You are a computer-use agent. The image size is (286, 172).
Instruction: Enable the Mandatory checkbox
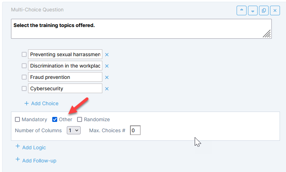pyautogui.click(x=17, y=119)
